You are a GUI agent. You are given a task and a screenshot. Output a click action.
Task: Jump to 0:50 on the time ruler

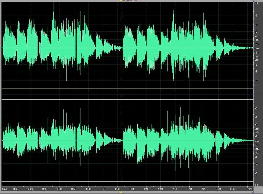(x=74, y=189)
